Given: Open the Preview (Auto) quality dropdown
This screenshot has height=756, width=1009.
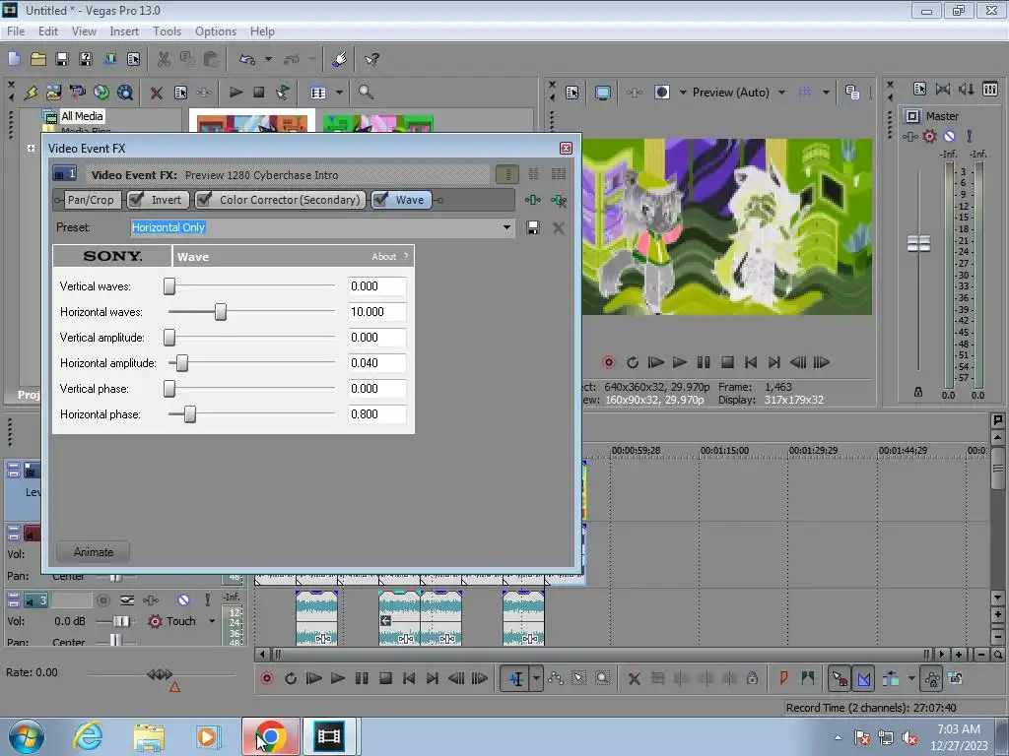Looking at the screenshot, I should coord(781,93).
